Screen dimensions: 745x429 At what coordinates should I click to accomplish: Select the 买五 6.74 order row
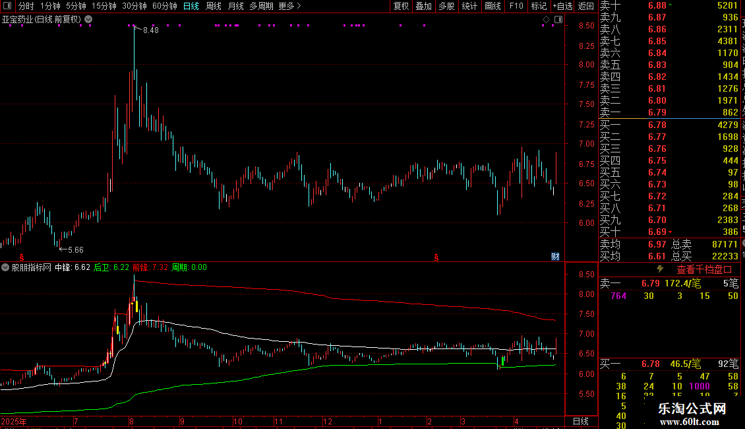coord(669,172)
